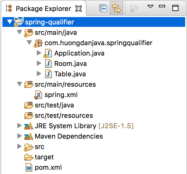Maximize the Package Explorer view
This screenshot has height=174, width=187.
click(175, 8)
